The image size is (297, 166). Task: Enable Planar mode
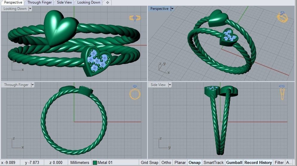[x=180, y=163]
